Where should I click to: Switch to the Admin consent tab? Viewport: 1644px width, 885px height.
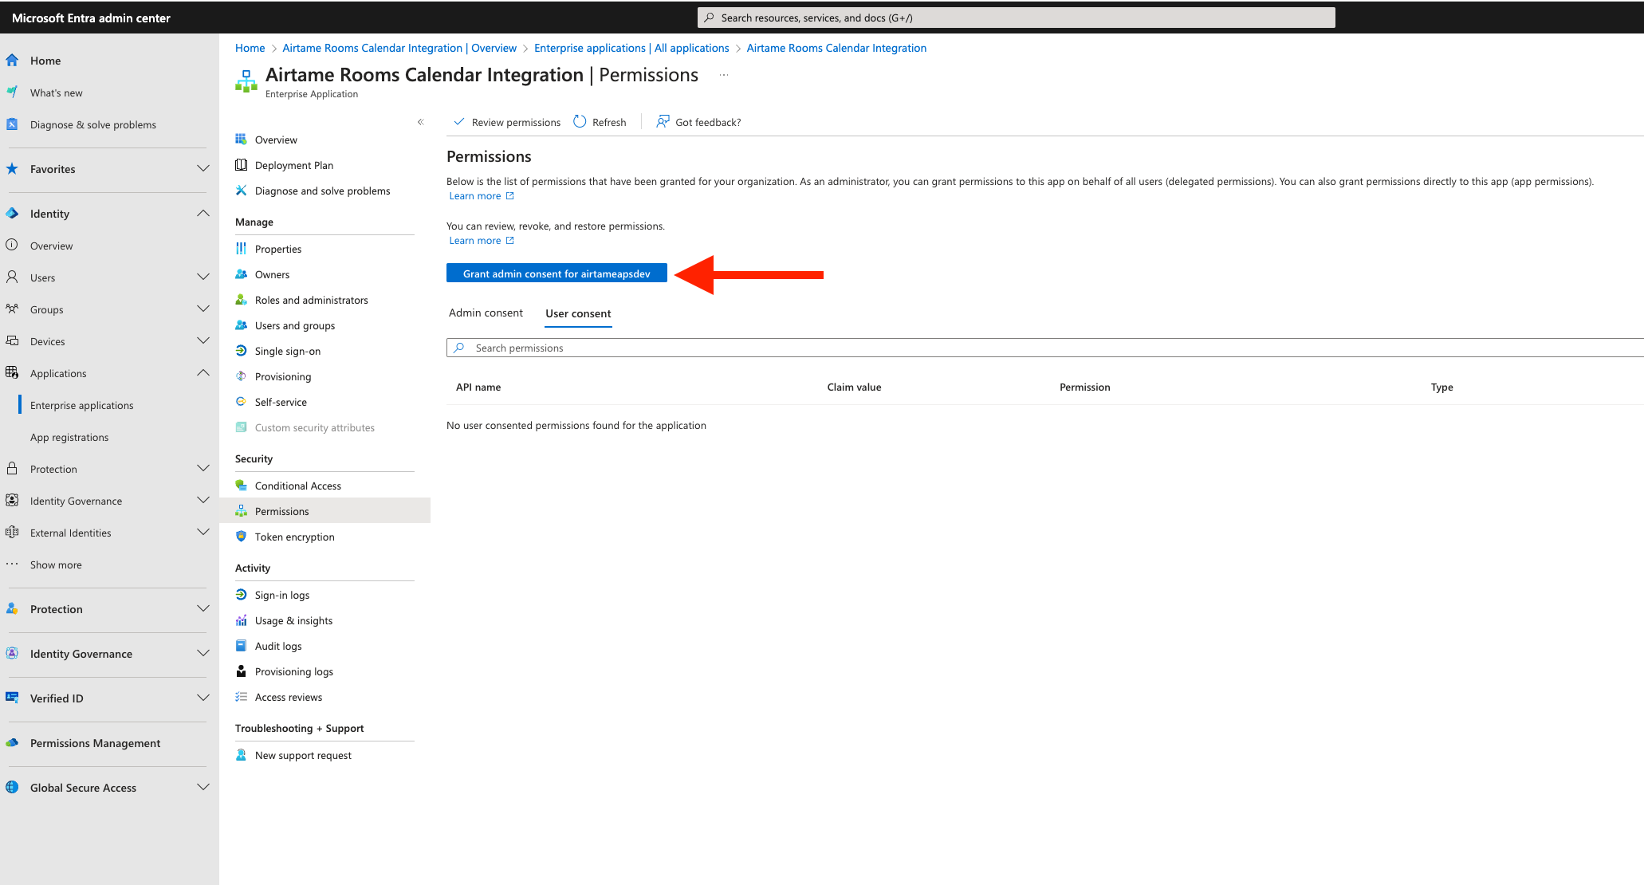tap(486, 313)
